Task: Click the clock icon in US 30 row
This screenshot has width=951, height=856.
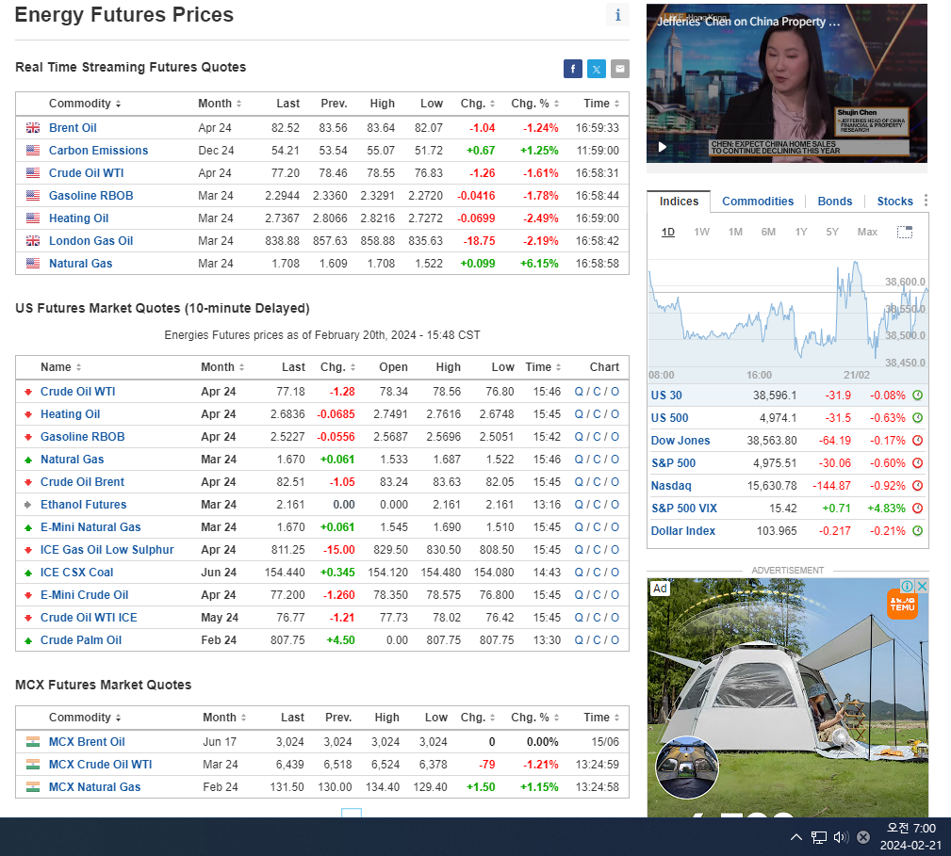Action: coord(918,395)
